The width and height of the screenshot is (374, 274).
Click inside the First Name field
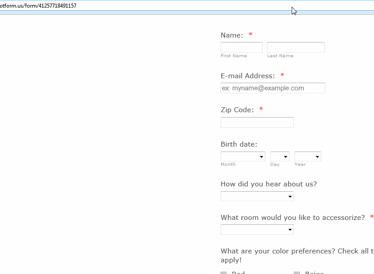pyautogui.click(x=241, y=47)
